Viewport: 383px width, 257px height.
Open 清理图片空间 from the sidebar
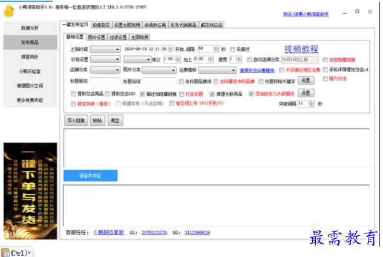30,86
